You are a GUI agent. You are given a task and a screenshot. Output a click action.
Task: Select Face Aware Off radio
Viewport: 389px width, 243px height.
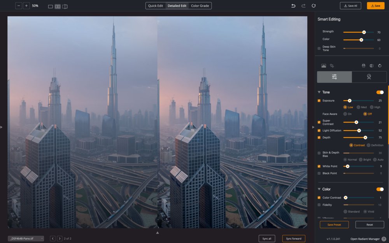(x=365, y=114)
